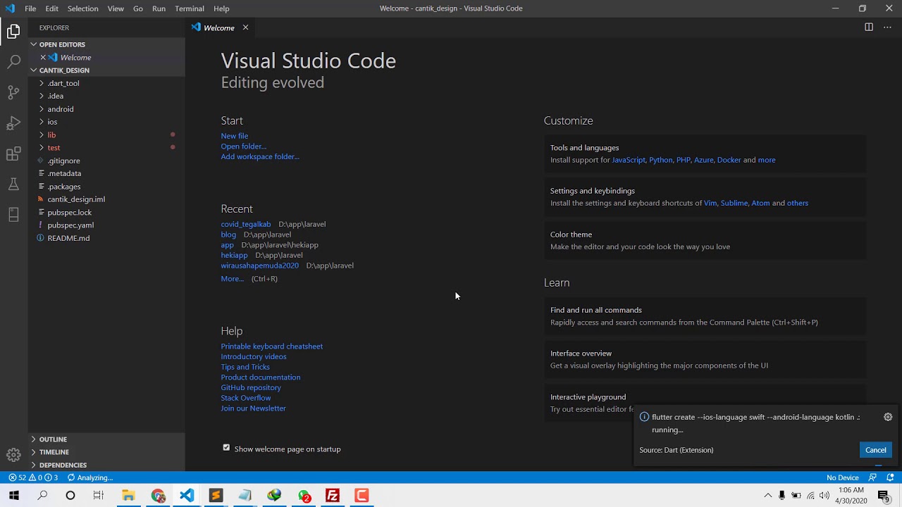This screenshot has height=507, width=902.
Task: Open FileZilla from taskbar
Action: (x=333, y=496)
